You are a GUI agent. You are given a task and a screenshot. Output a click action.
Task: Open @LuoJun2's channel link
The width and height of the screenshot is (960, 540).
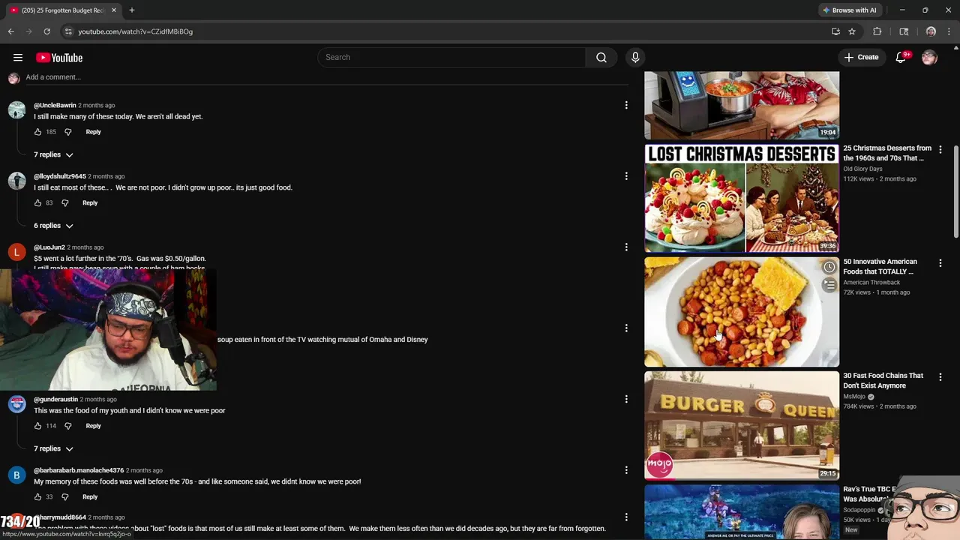[x=49, y=247]
